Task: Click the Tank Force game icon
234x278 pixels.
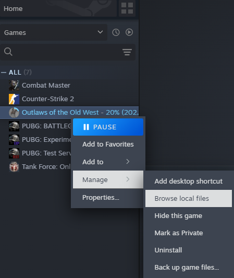Action: pyautogui.click(x=14, y=167)
